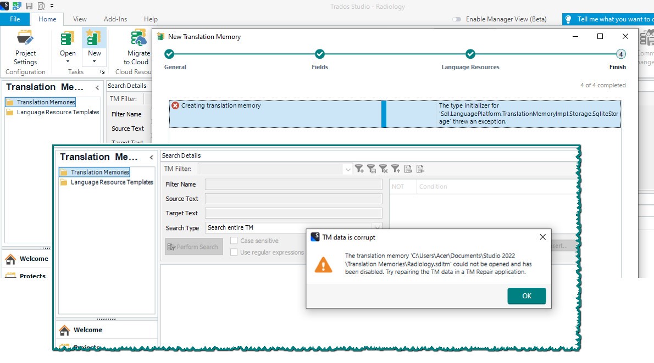Click the Language Resource Templates folder icon in the main window
Screen dimensions: 654x363
(x=10, y=112)
